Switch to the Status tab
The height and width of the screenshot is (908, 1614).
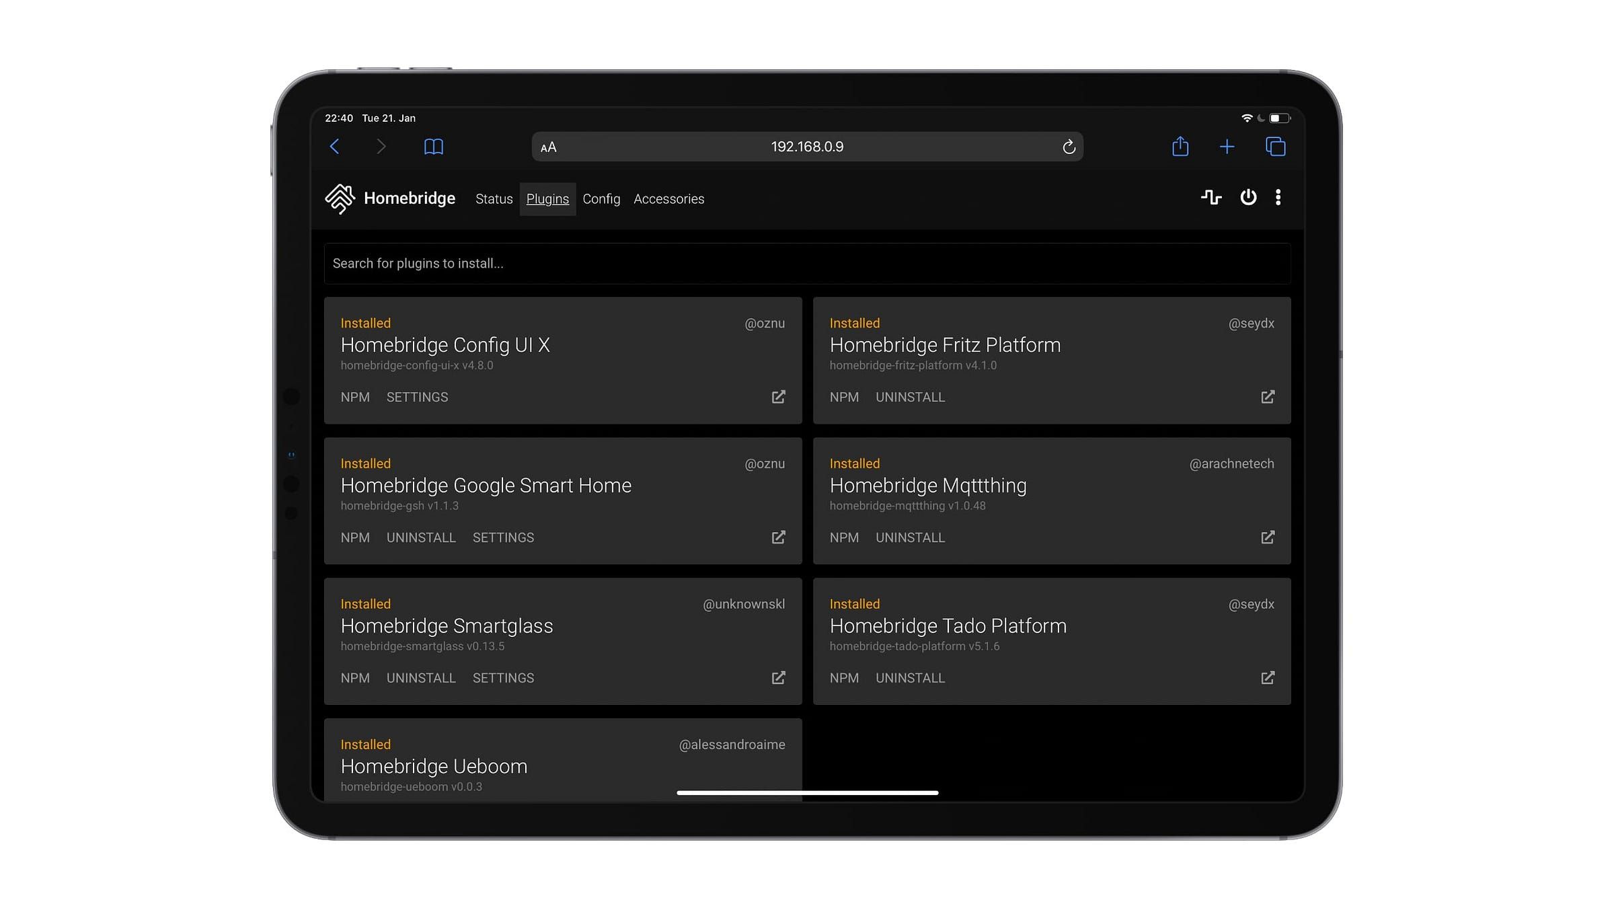coord(494,199)
